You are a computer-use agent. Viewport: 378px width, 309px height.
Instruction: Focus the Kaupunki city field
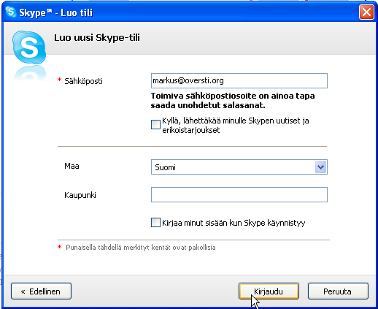[239, 194]
